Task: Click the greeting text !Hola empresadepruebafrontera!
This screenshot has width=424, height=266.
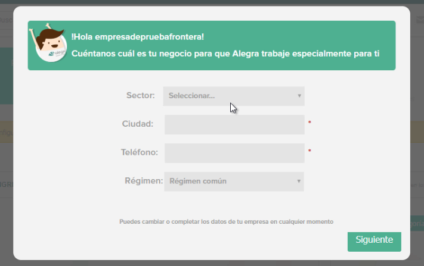Action: [x=138, y=37]
